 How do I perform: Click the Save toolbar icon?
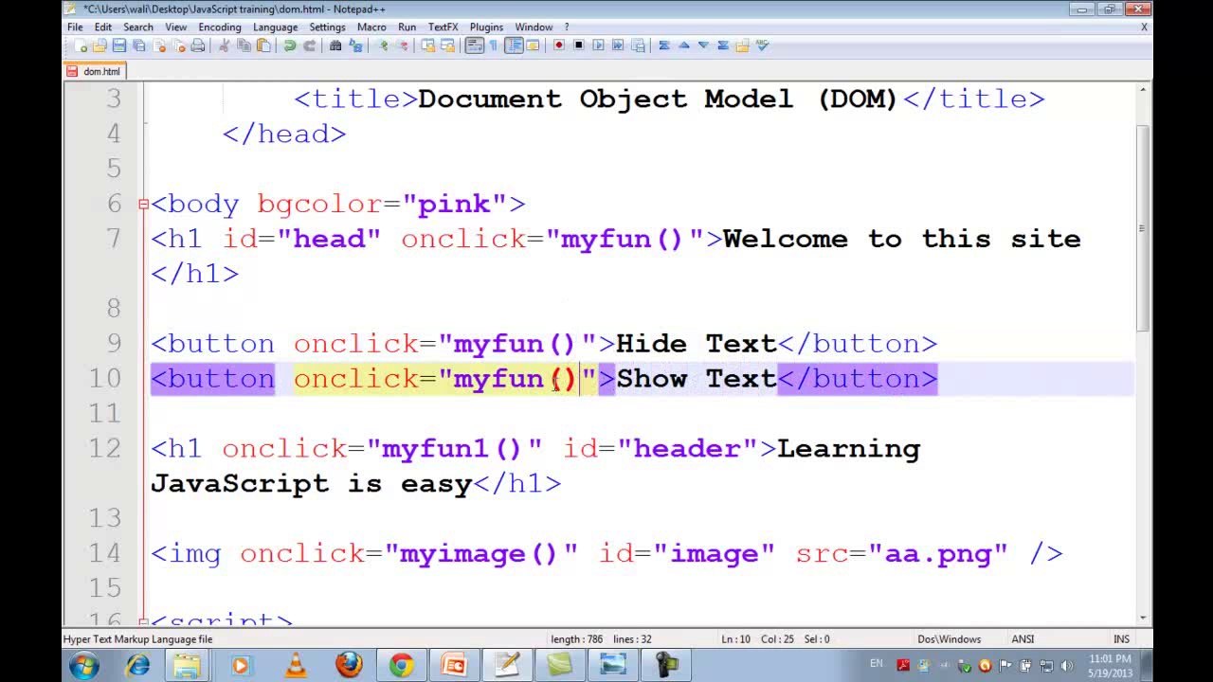click(x=119, y=45)
